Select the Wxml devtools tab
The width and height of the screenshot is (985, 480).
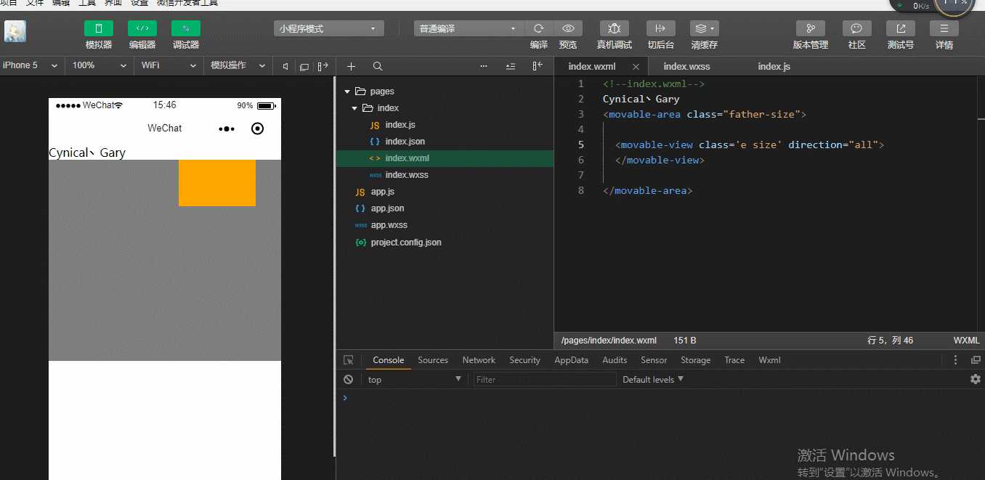click(769, 360)
